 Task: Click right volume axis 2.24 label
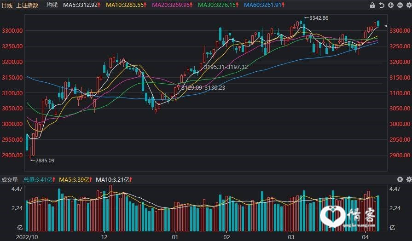click(x=395, y=208)
